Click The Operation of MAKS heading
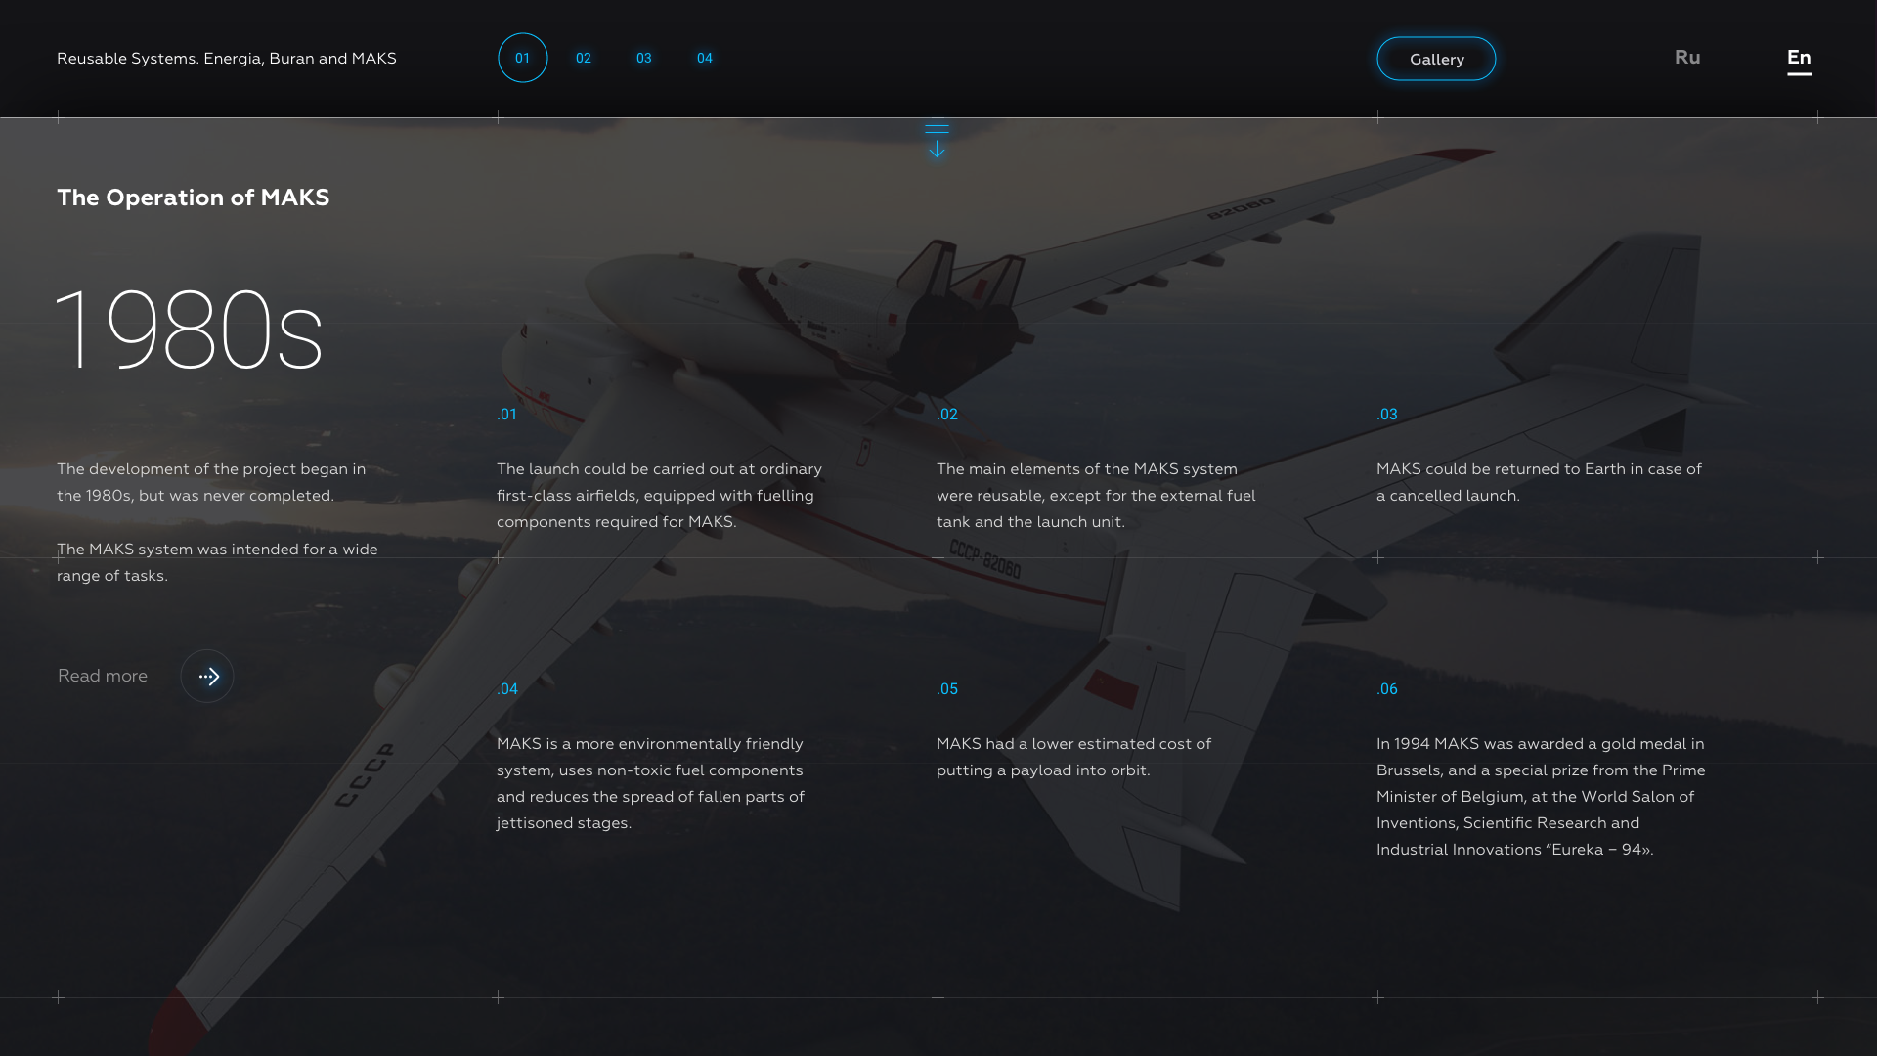Image resolution: width=1877 pixels, height=1056 pixels. (194, 198)
